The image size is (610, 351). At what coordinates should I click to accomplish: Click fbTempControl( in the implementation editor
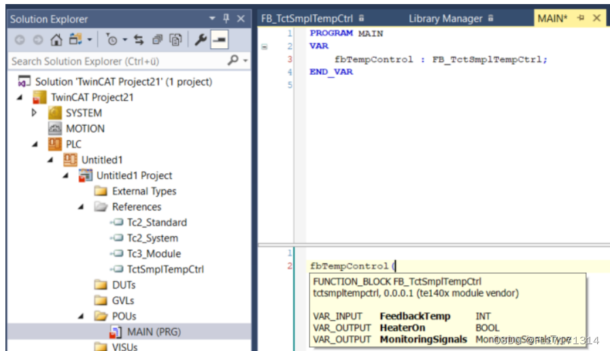coord(352,266)
